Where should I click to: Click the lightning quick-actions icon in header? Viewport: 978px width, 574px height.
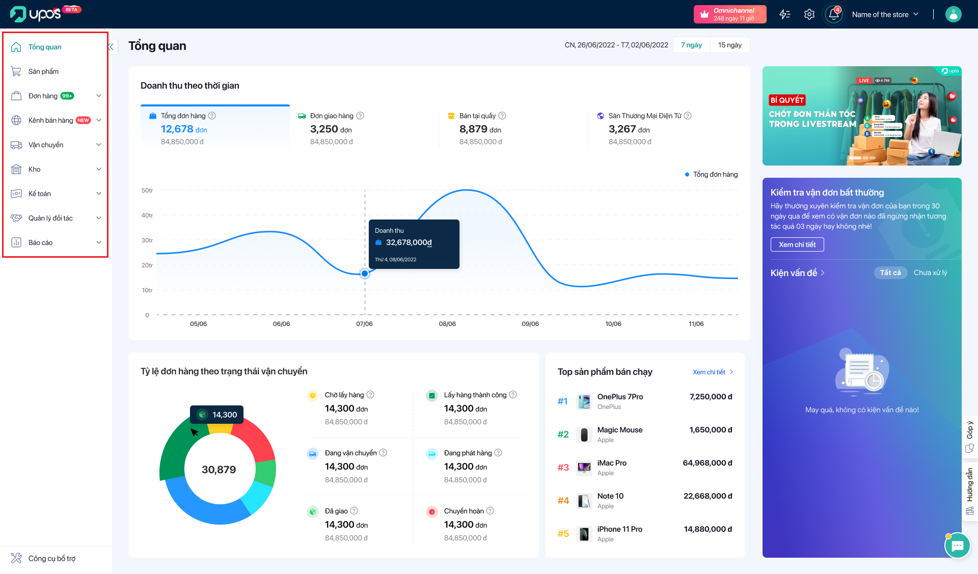tap(785, 14)
